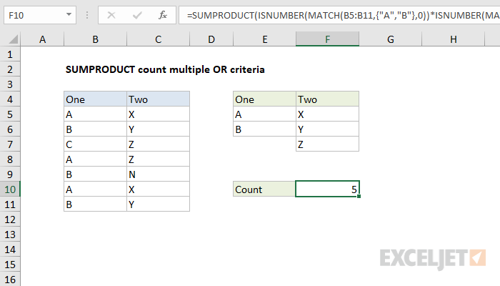500x286 pixels.
Task: Select criteria cell E6 containing 'B'
Action: coord(265,129)
